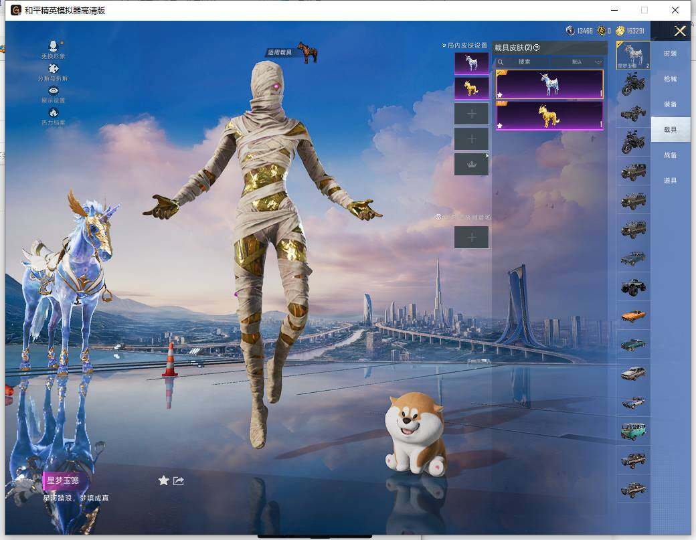696x540 pixels.
Task: Select the 载具 tab
Action: pyautogui.click(x=671, y=130)
